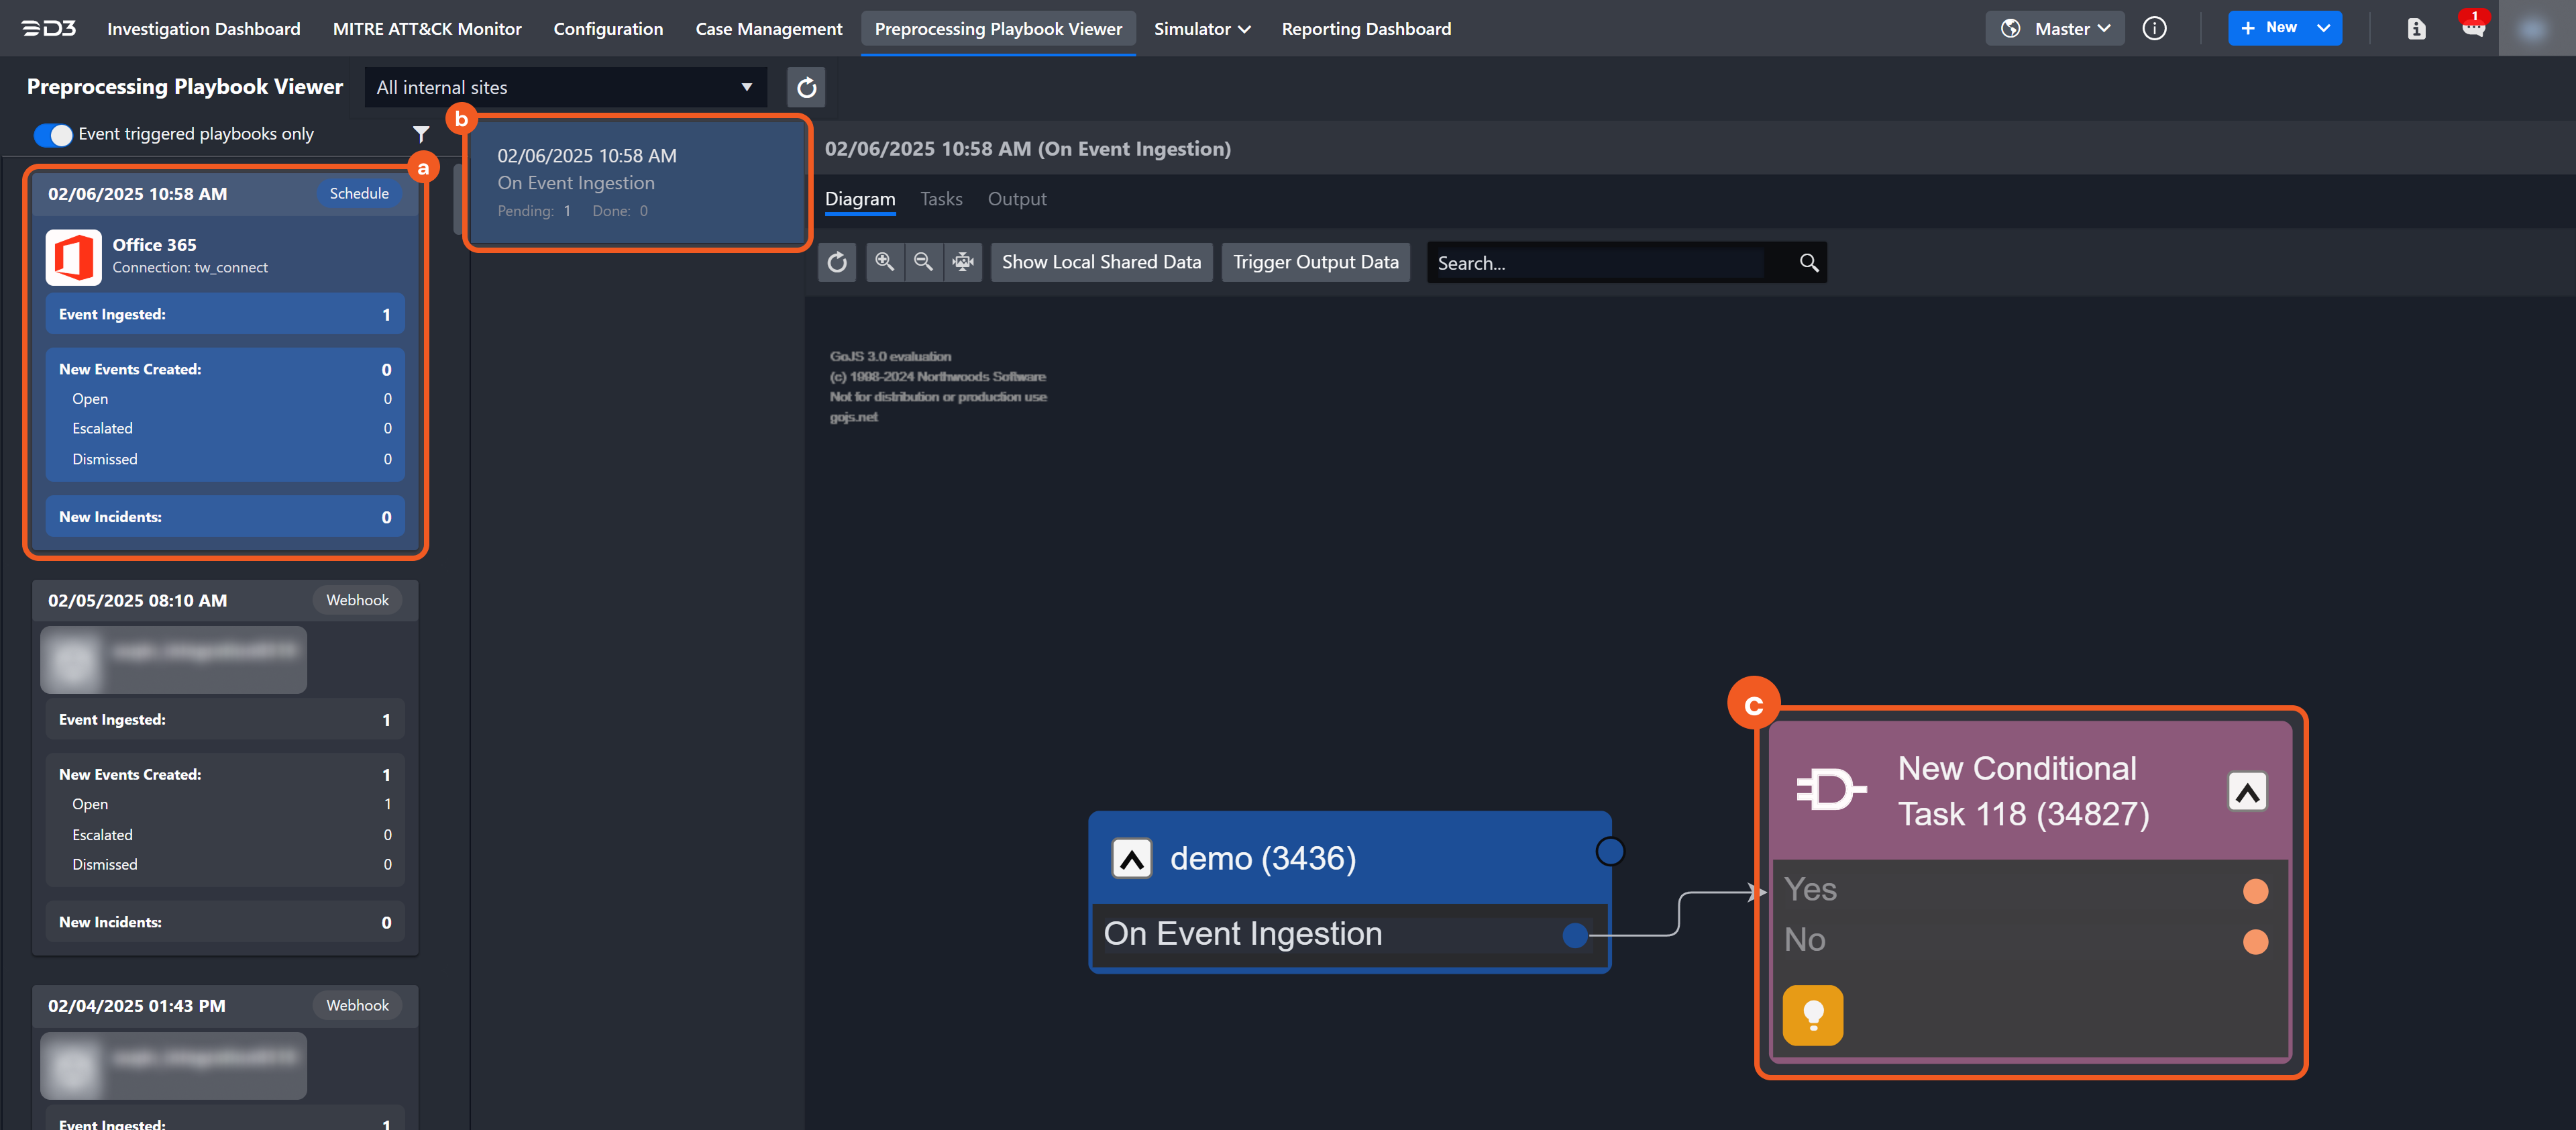Toggle Event triggered playbooks only switch
The image size is (2576, 1130).
53,134
